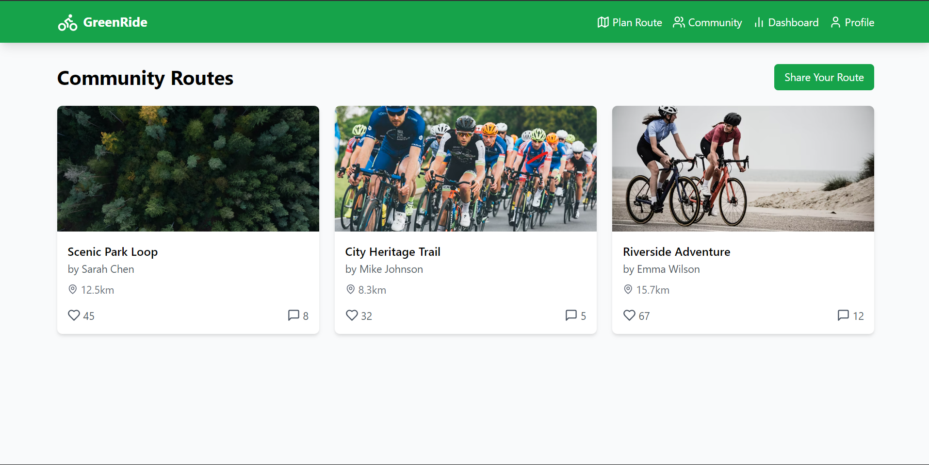The width and height of the screenshot is (929, 465).
Task: Like the Scenic Park Loop route
Action: click(74, 316)
